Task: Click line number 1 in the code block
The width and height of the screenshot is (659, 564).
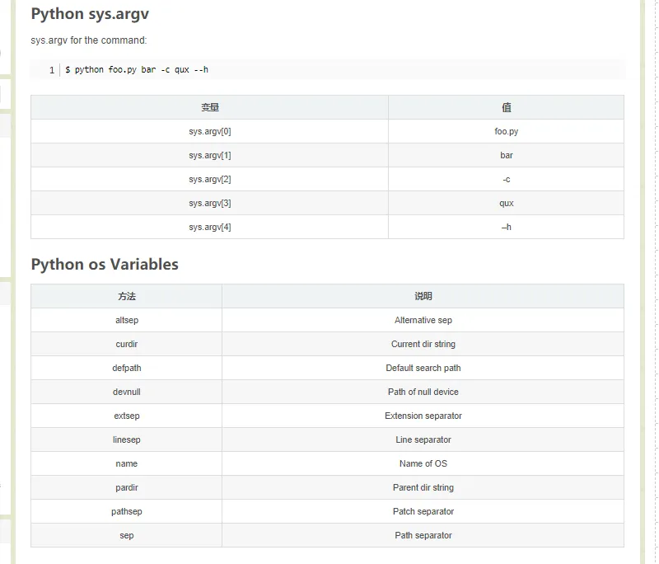Action: click(x=51, y=70)
